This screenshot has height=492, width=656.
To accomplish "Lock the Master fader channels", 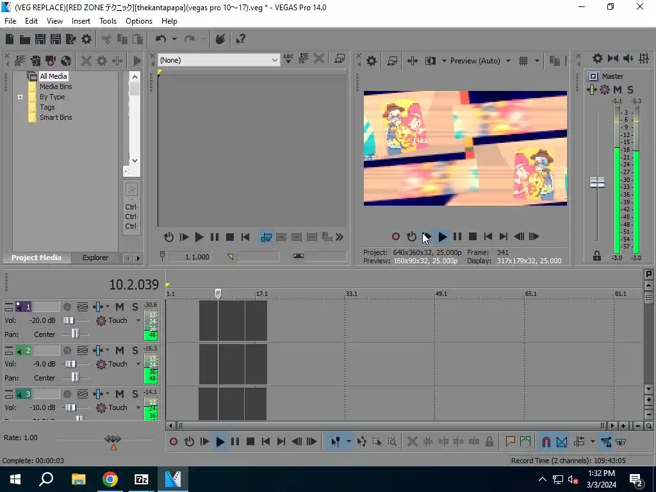I will (x=597, y=256).
